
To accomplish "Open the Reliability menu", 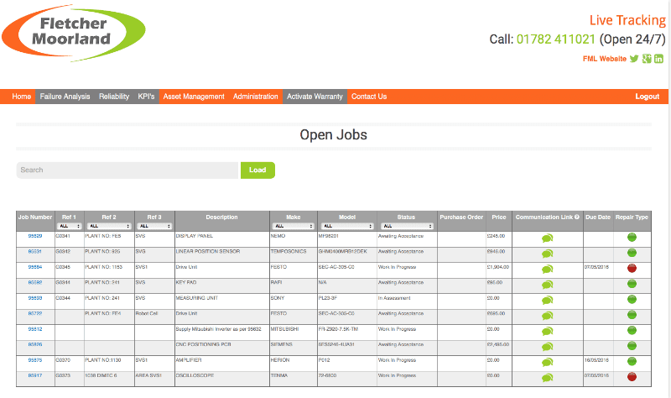I will tap(114, 97).
